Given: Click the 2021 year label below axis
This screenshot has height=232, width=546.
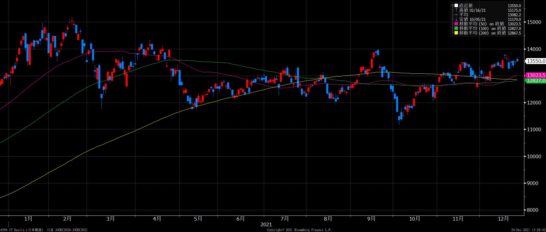Looking at the screenshot, I should (x=266, y=225).
